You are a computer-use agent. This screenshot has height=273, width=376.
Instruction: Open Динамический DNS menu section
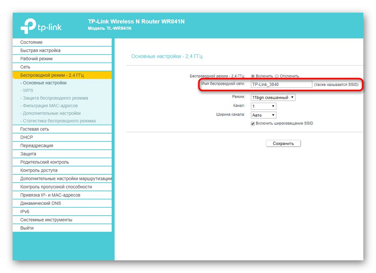click(x=62, y=203)
